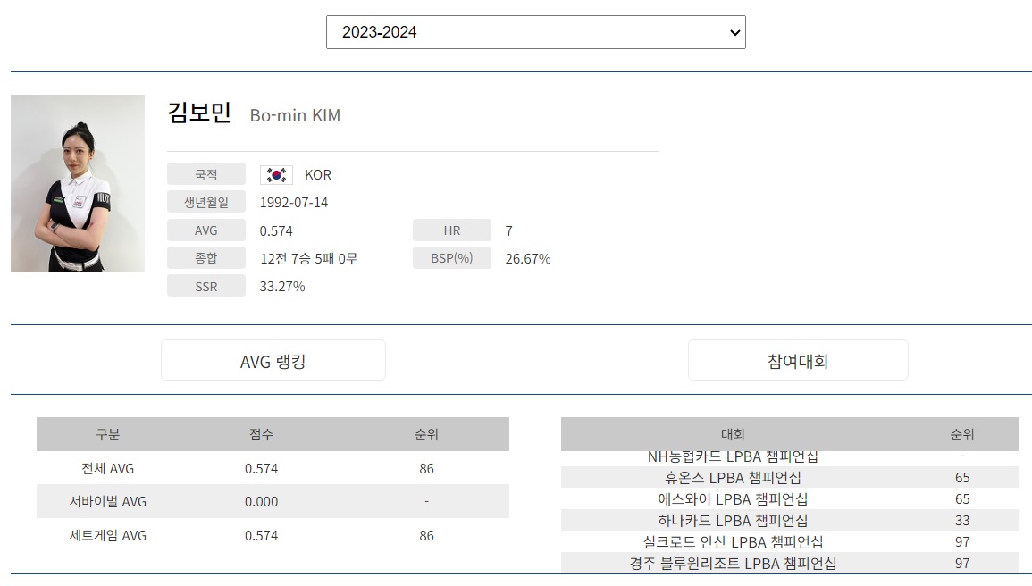The image size is (1032, 586).
Task: Click the nationality value KOR
Action: pos(318,175)
